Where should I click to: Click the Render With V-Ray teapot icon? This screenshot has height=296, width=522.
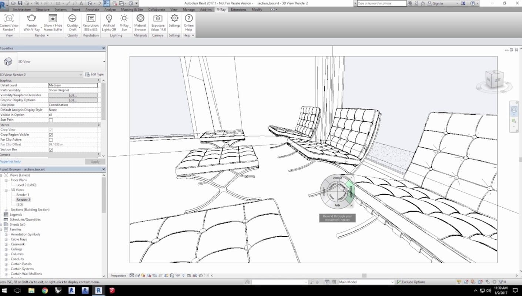pyautogui.click(x=31, y=18)
